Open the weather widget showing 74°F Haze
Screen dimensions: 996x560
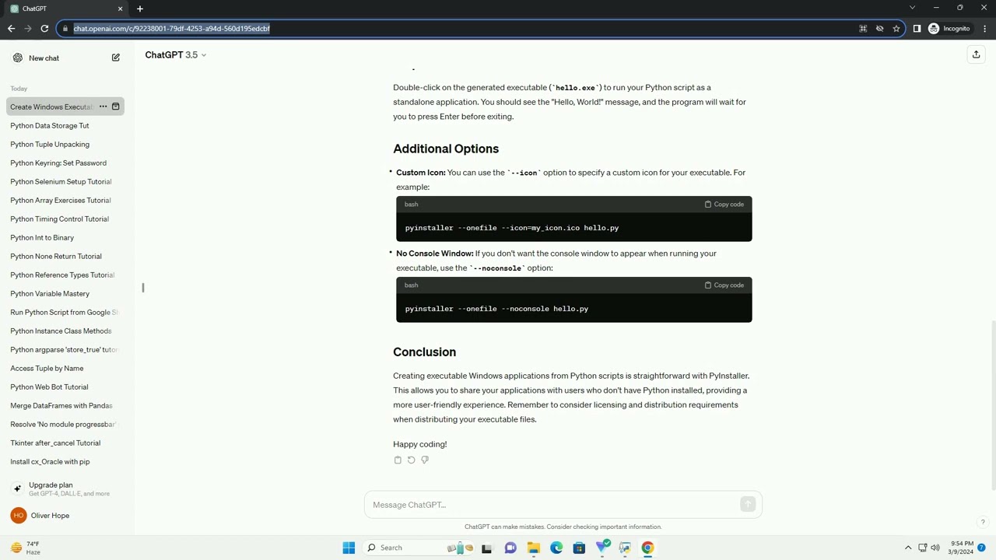point(25,548)
